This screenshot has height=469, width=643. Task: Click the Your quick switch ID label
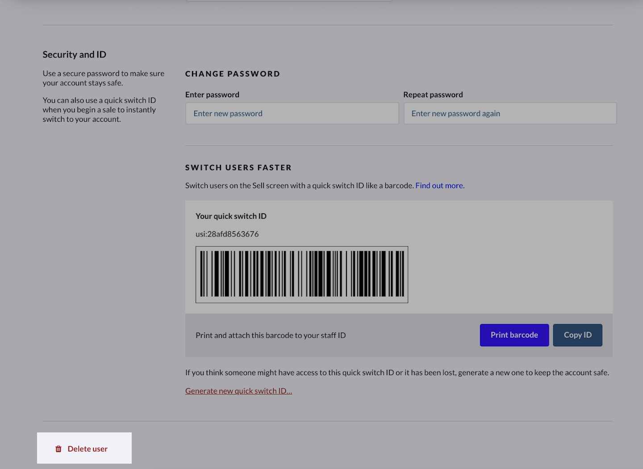point(231,216)
